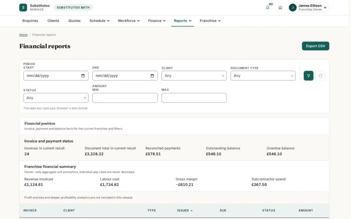Sort by the Due column header
Viewport: 351px width, 219px height.
coord(223,210)
